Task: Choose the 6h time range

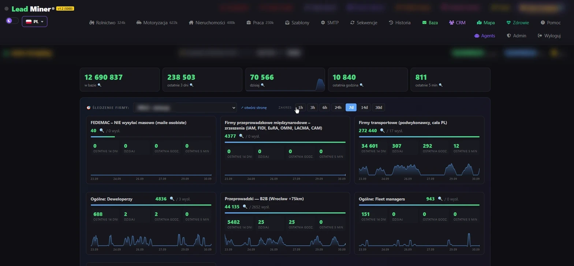Action: (324, 107)
